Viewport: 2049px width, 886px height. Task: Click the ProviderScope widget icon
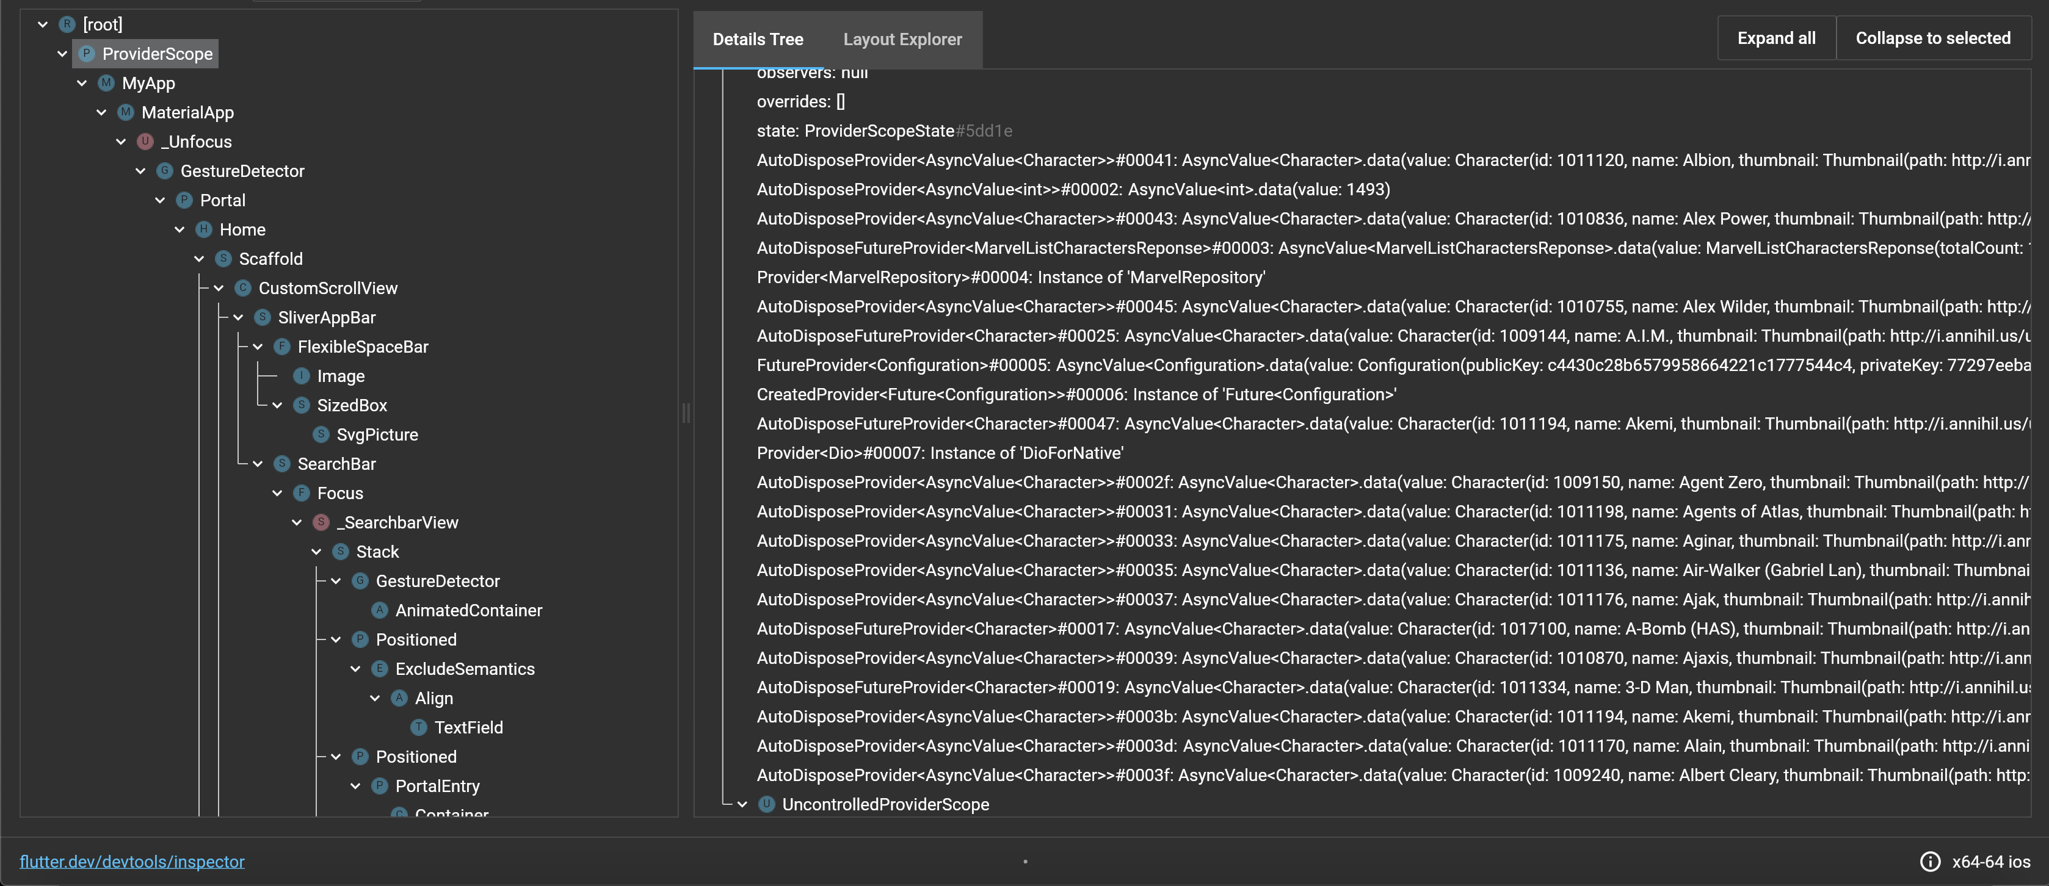87,54
